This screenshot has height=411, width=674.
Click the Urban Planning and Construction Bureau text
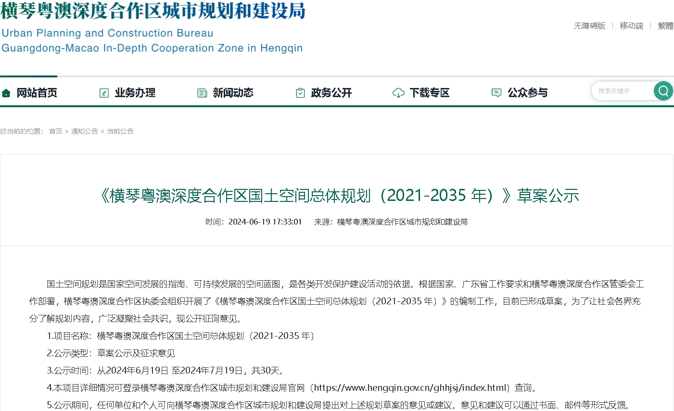[x=107, y=33]
